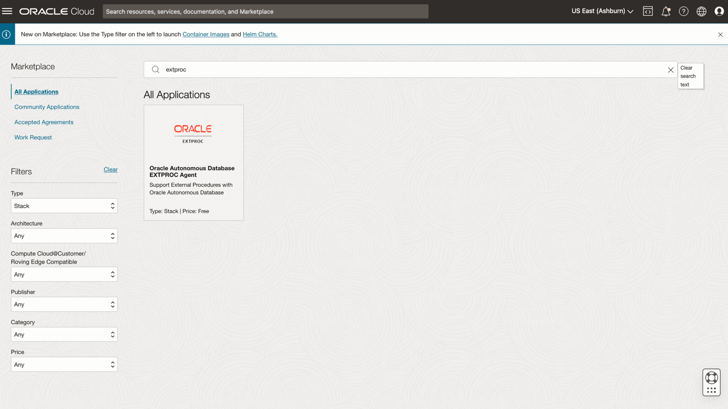Click the magnifier icon in the search bar
The width and height of the screenshot is (728, 409).
[155, 69]
